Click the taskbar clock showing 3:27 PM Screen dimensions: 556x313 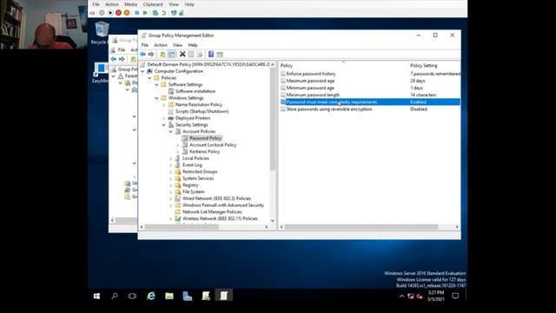coord(436,296)
